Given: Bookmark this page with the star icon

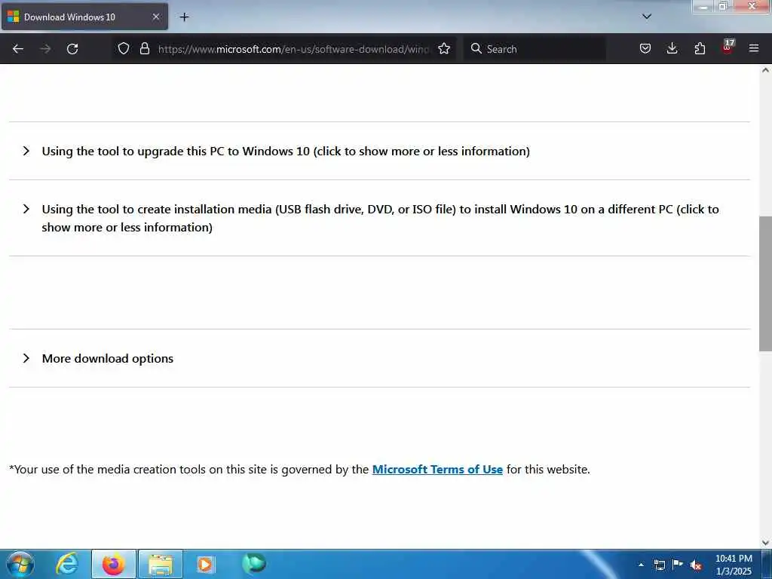Looking at the screenshot, I should point(444,48).
